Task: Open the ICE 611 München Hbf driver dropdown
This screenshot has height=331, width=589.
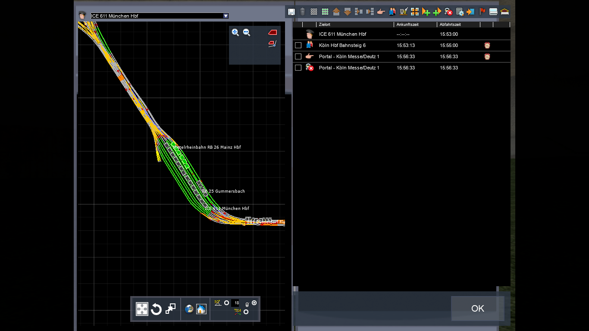Action: tap(226, 16)
